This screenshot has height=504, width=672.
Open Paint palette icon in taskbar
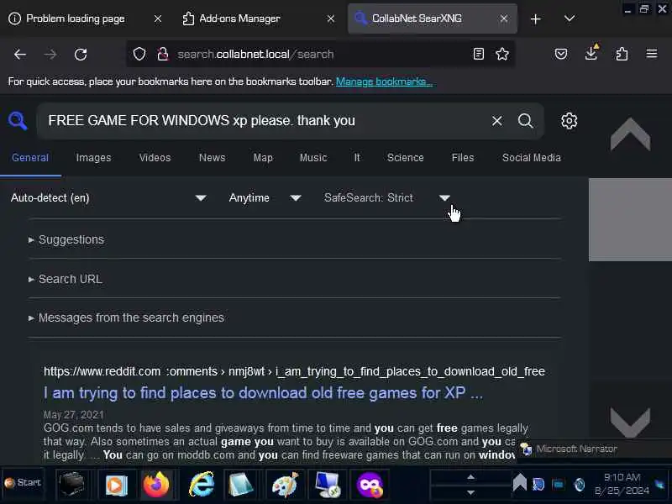point(285,485)
